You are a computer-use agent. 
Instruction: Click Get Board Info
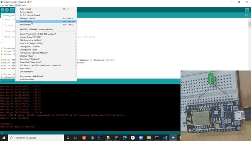pos(46,72)
